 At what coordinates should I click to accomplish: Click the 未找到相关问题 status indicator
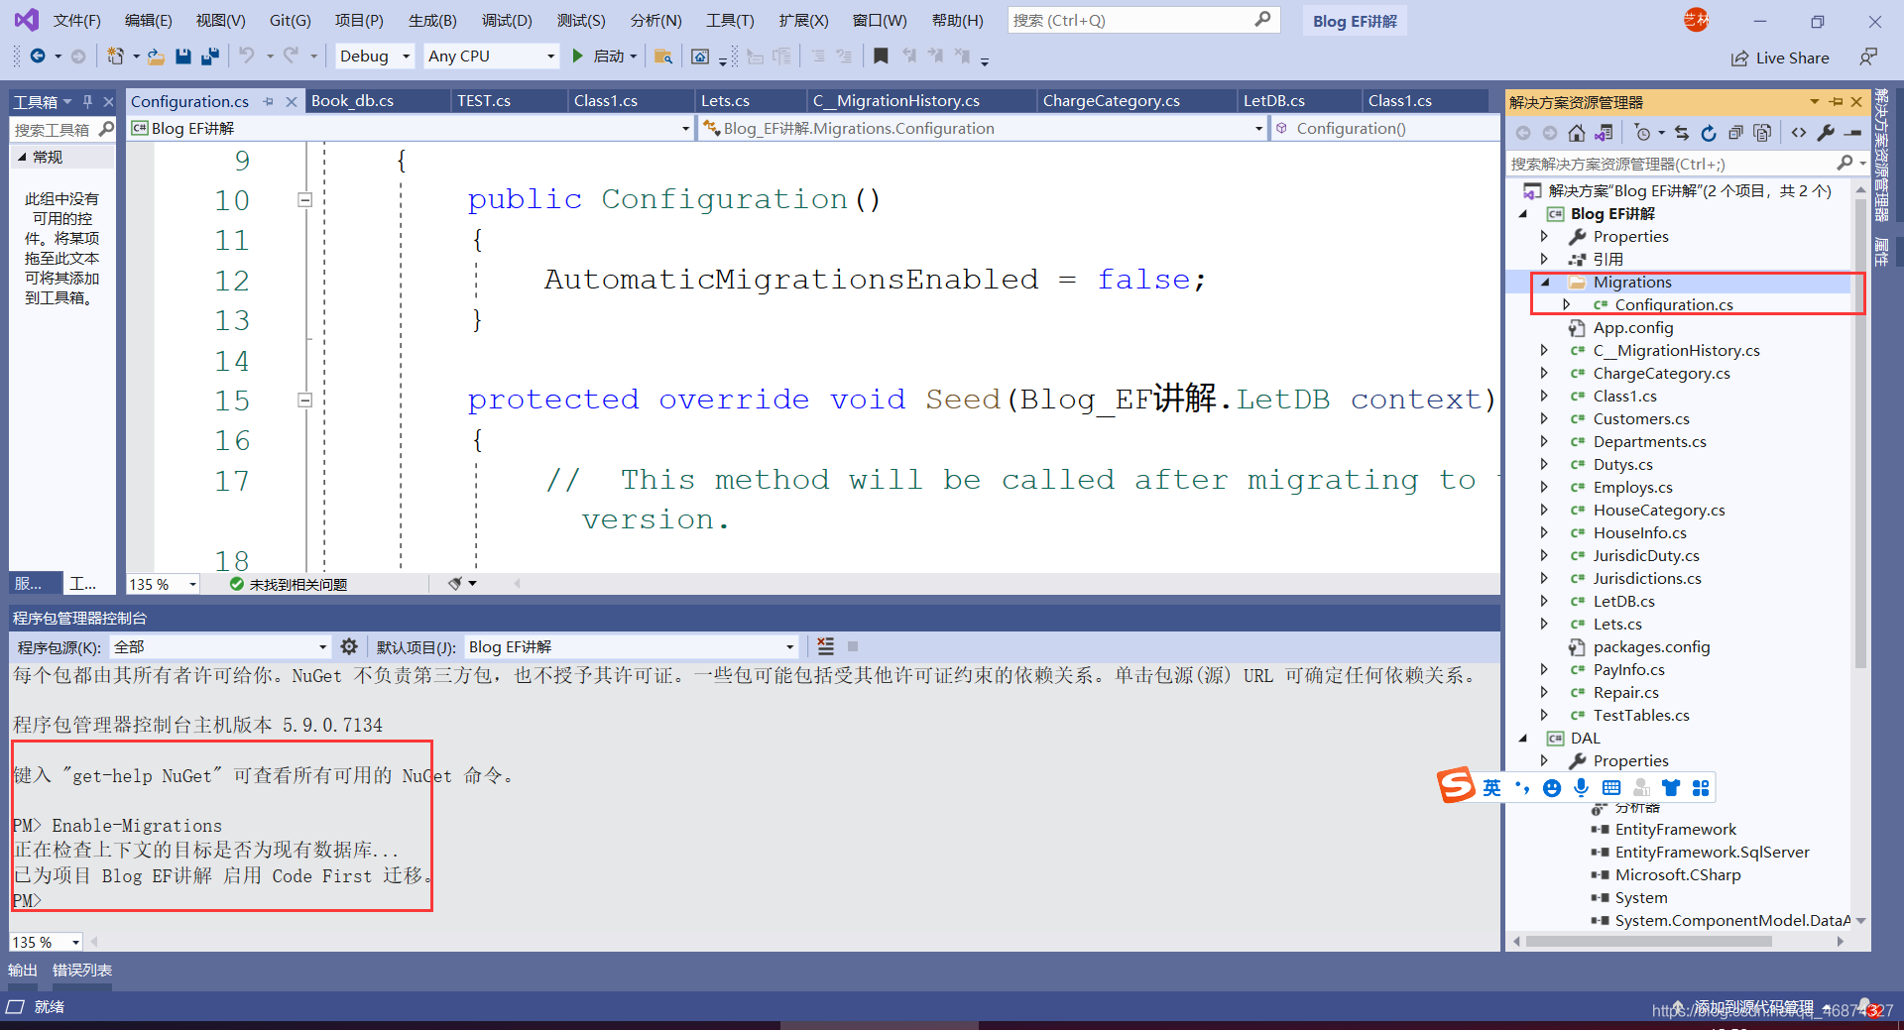(x=289, y=585)
